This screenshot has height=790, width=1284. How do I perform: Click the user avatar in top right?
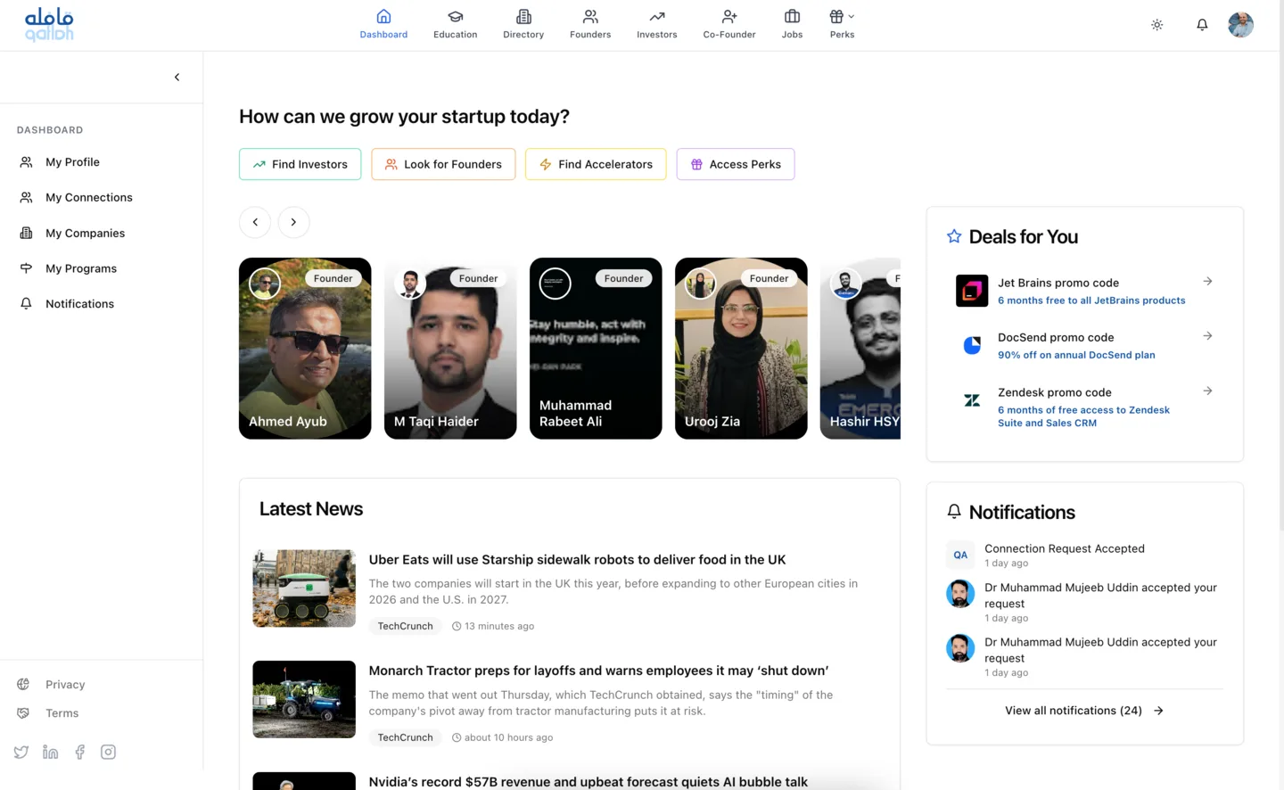[x=1240, y=25]
